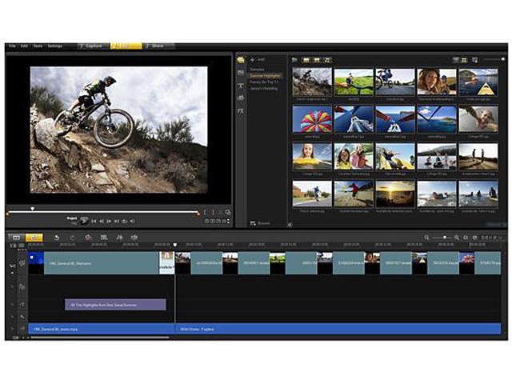This screenshot has height=384, width=512.
Task: Click the Undo arrow in timeline toolbar
Action: pyautogui.click(x=57, y=238)
